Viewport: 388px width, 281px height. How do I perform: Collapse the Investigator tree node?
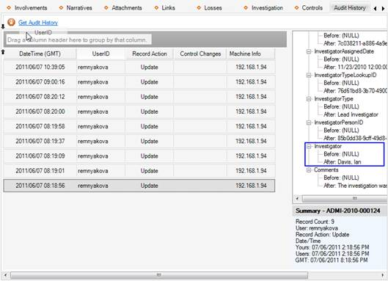(x=309, y=146)
